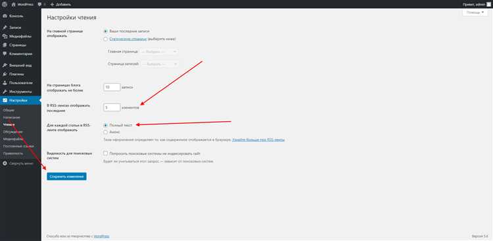Open Комментарии menu in sidebar
The image size is (493, 241).
tap(20, 54)
